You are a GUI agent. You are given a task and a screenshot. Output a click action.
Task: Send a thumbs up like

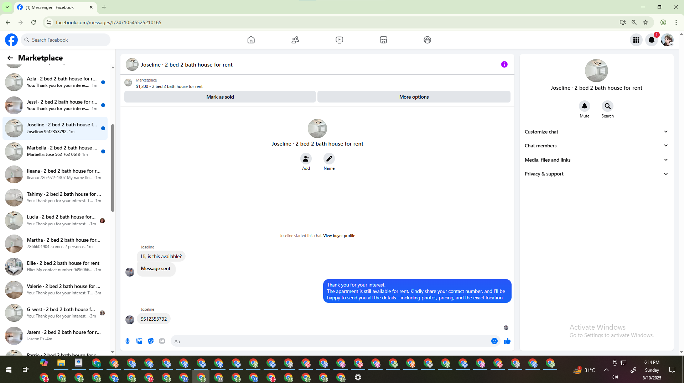pos(507,341)
